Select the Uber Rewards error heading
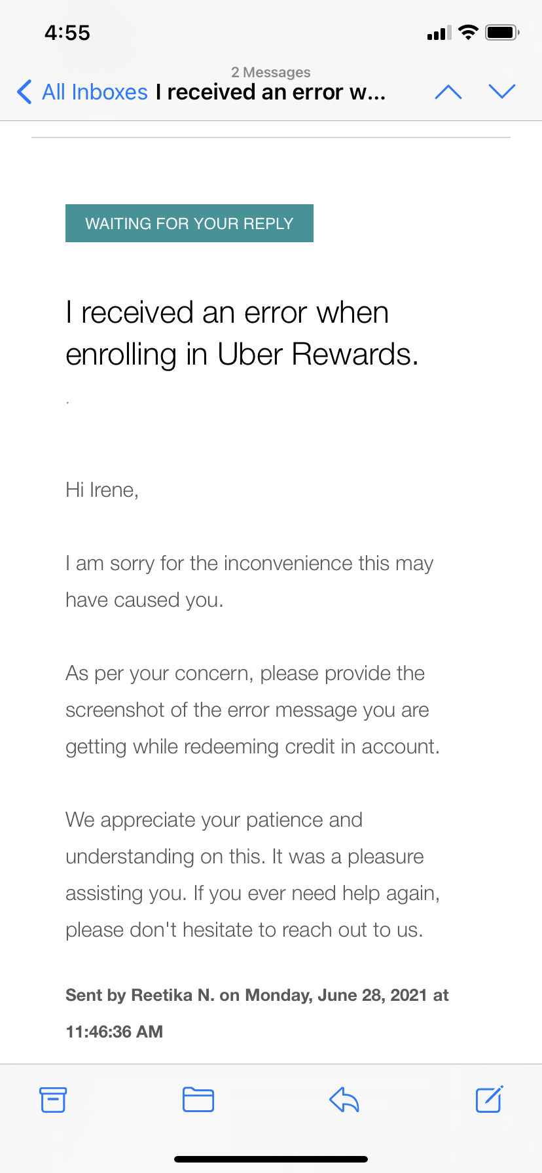542x1173 pixels. pos(242,333)
